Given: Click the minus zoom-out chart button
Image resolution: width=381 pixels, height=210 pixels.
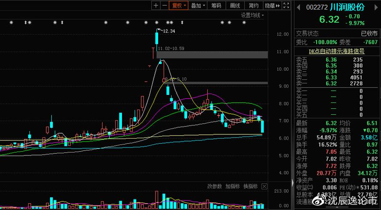Looking at the screenshot, I should [x=164, y=5].
